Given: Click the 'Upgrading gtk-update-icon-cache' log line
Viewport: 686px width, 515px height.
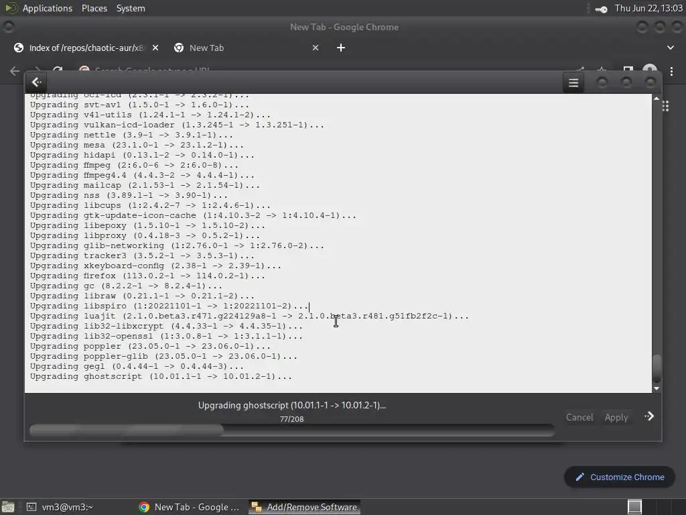Looking at the screenshot, I should (x=193, y=215).
